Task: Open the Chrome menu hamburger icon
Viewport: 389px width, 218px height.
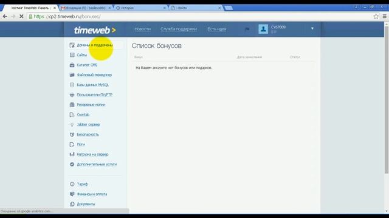Action: click(x=385, y=16)
